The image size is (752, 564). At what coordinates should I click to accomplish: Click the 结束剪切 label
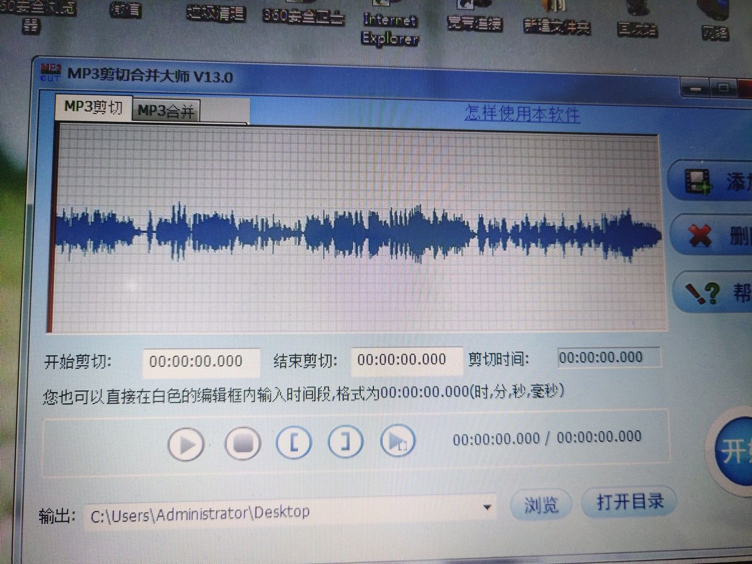[305, 360]
